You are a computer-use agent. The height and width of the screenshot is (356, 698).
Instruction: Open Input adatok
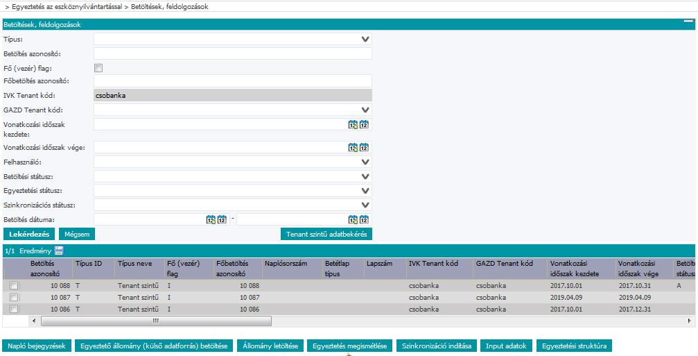pyautogui.click(x=506, y=346)
